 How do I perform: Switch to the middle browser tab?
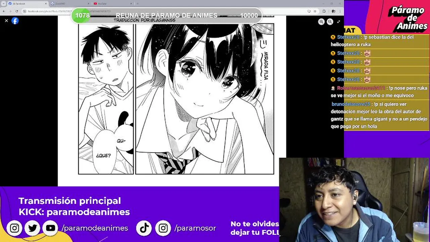coord(70,4)
